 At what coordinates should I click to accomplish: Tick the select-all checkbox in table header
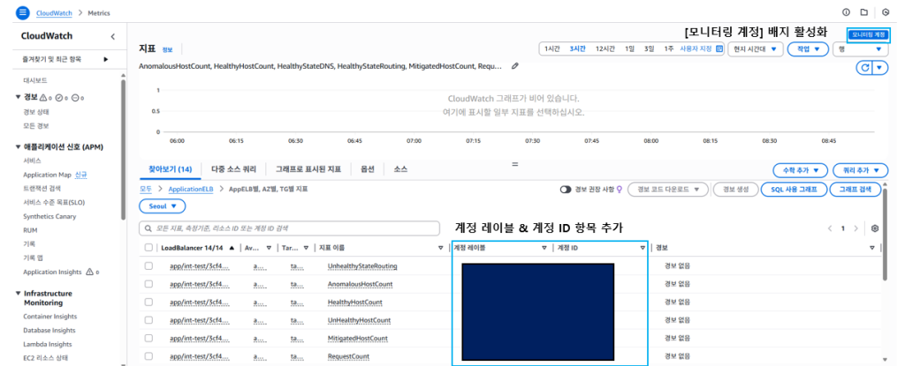(x=148, y=248)
